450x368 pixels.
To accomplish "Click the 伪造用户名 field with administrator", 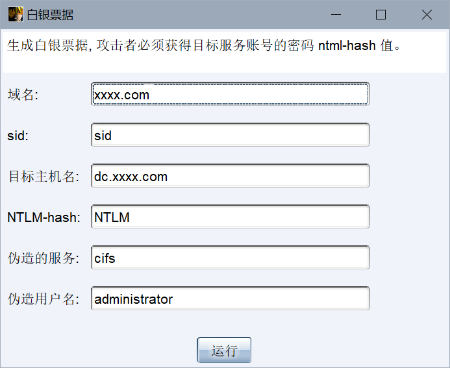I will point(231,299).
